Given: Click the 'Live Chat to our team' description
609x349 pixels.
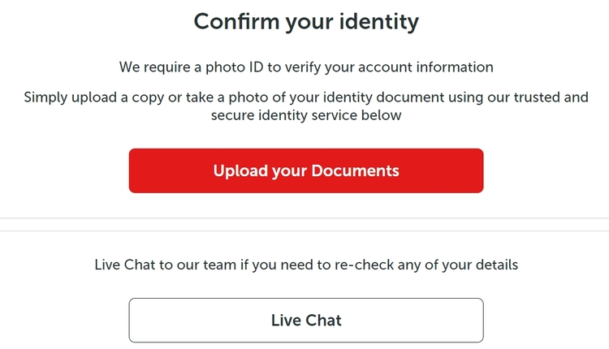Looking at the screenshot, I should 306,265.
